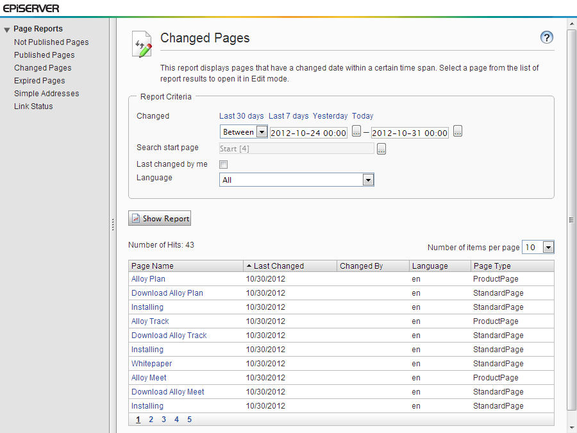
Task: Select the Last 30 days shortcut
Action: [242, 116]
